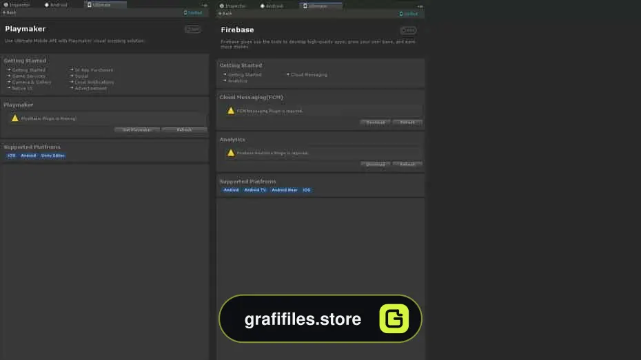Open the Native UI guide link
Image resolution: width=641 pixels, height=360 pixels.
point(20,89)
